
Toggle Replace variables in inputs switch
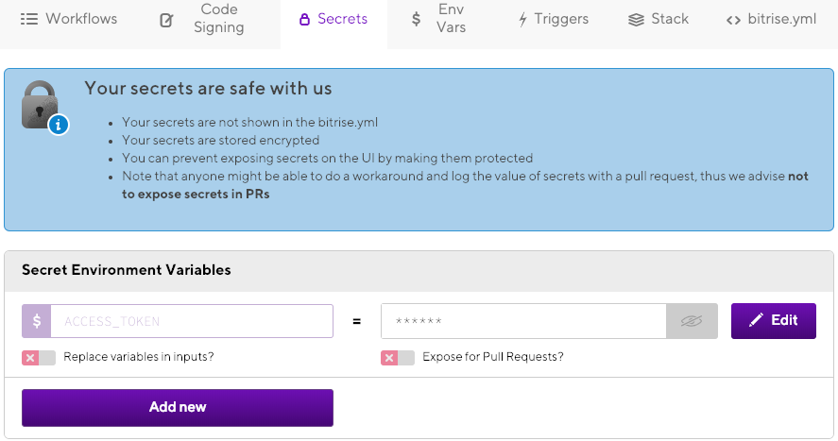click(x=39, y=358)
